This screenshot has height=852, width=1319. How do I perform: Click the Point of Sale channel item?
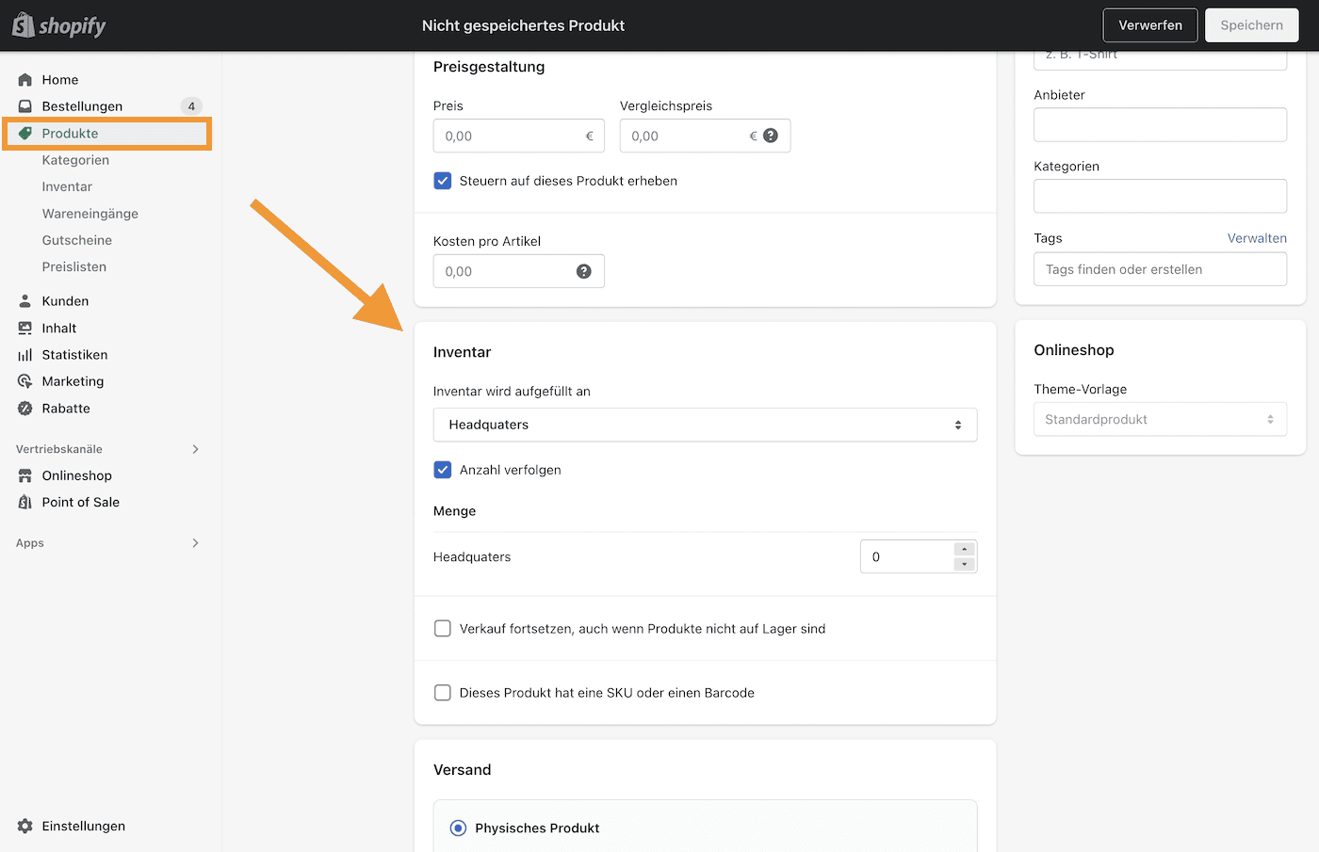click(80, 503)
